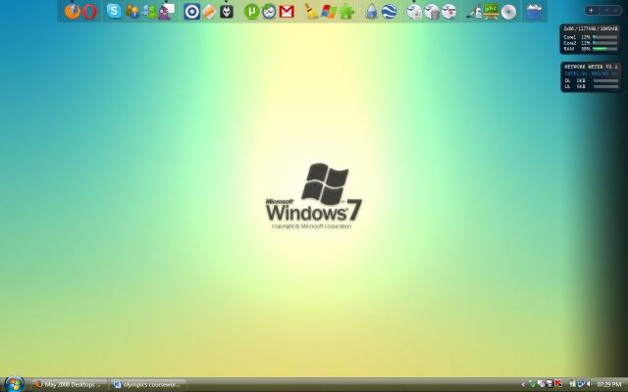Image resolution: width=628 pixels, height=392 pixels.
Task: Launch uTorrent from the dock
Action: coord(252,12)
